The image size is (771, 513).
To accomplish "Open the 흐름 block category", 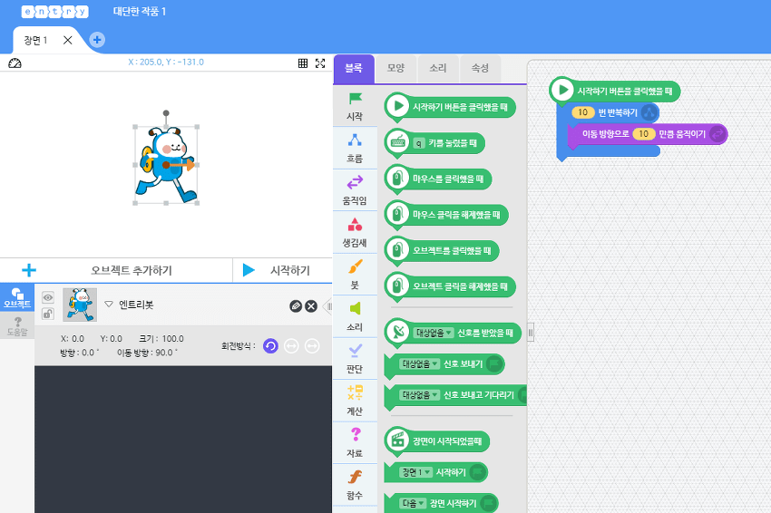I will [355, 148].
